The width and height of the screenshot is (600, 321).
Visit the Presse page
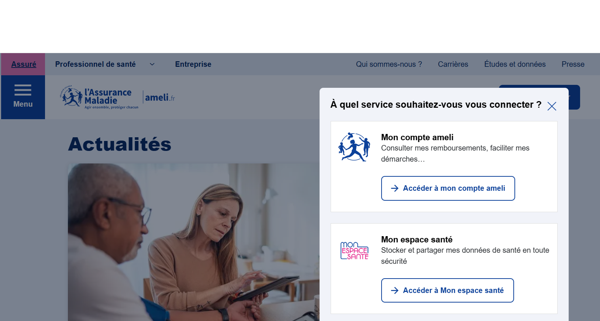(x=573, y=64)
